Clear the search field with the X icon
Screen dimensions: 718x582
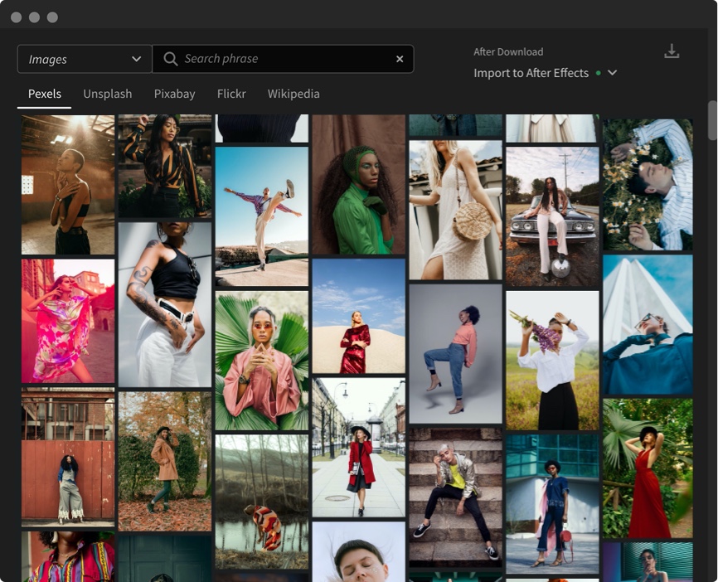tap(400, 59)
